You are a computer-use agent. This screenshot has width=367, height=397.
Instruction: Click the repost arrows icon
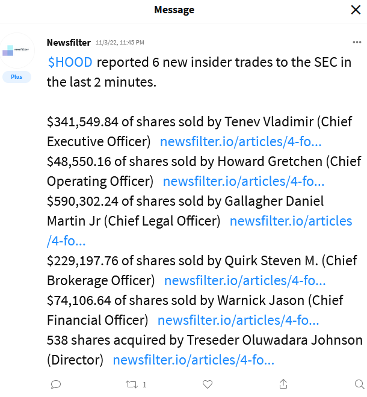click(131, 384)
